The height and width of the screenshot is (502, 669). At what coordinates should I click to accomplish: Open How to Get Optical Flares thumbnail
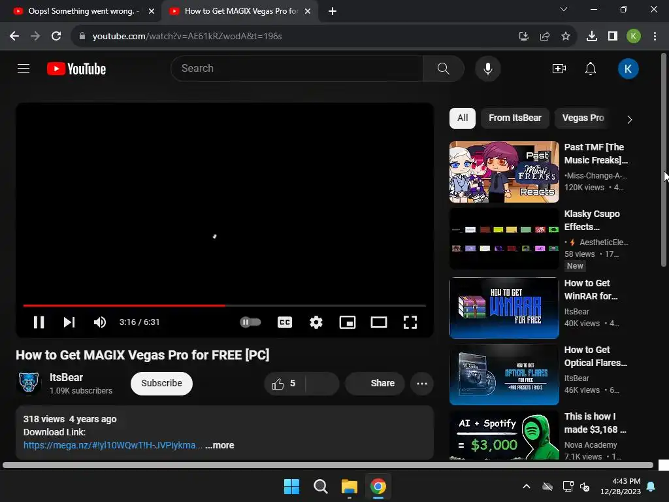[504, 375]
